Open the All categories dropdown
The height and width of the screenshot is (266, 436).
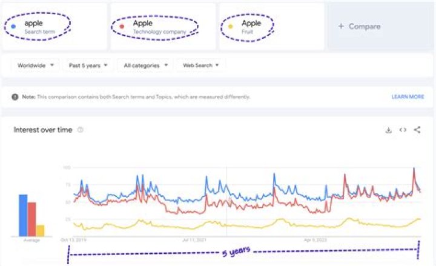[x=145, y=65]
